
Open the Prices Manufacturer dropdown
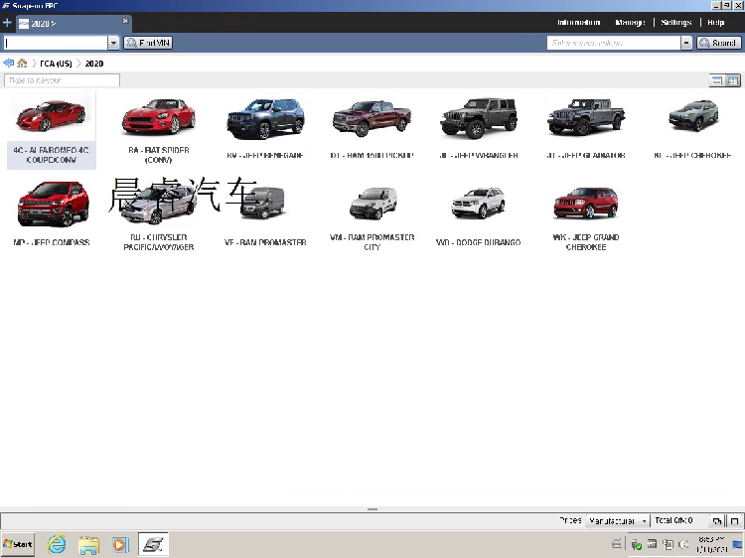[617, 521]
